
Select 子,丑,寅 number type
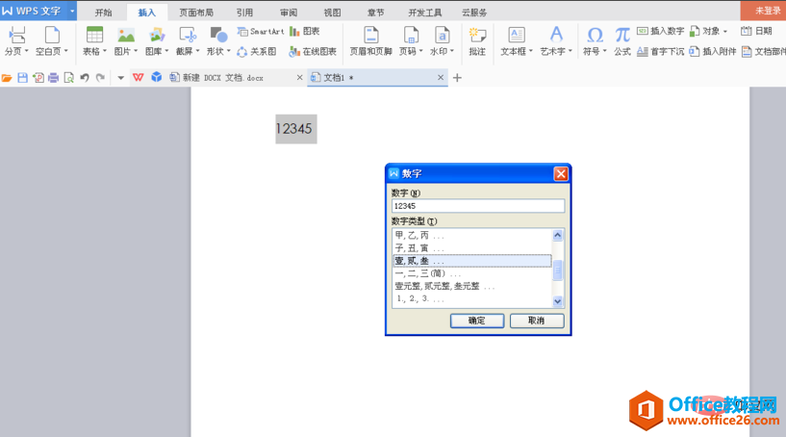[x=472, y=248]
